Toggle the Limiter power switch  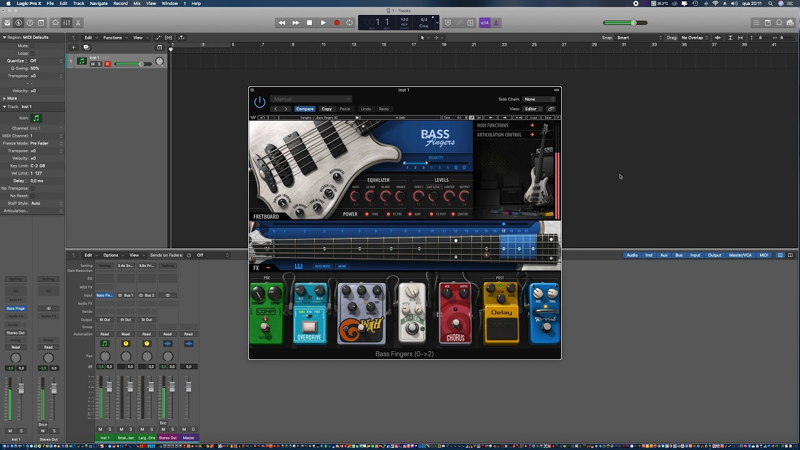point(453,214)
